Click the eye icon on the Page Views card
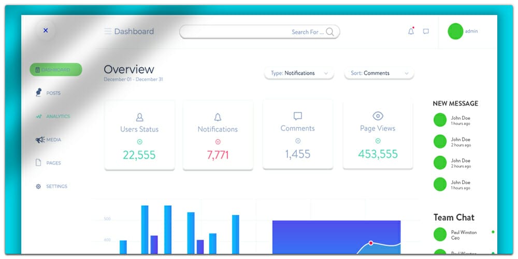Viewport: 518px width, 259px height. [x=378, y=116]
